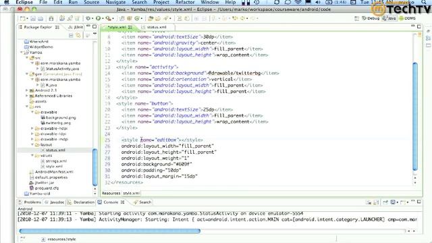Switch to the status.xml editor tab

(156, 27)
